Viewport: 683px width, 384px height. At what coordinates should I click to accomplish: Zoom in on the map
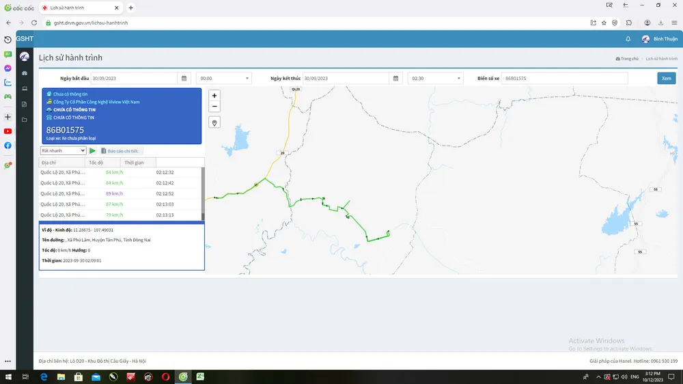[x=214, y=96]
